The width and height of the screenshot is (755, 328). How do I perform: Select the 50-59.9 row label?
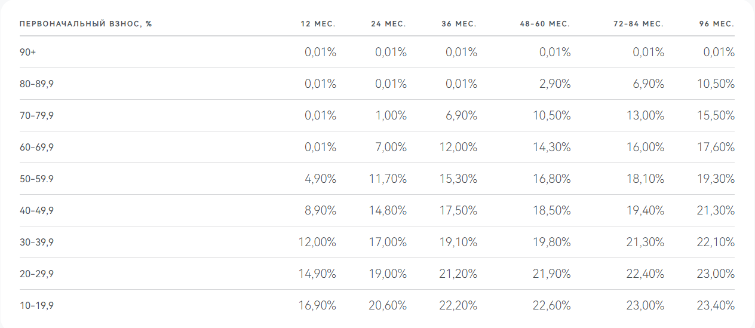tap(37, 179)
